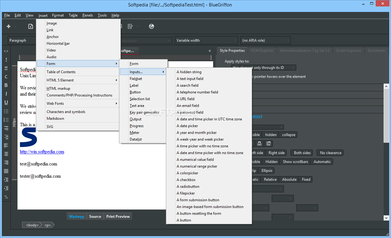Select 'Ellipsis' text overflow toggle
This screenshot has height=238, width=391.
267,171
